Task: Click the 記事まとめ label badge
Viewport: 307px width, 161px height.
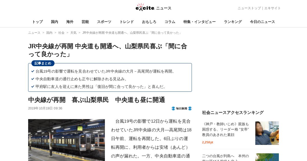Action: (x=43, y=63)
